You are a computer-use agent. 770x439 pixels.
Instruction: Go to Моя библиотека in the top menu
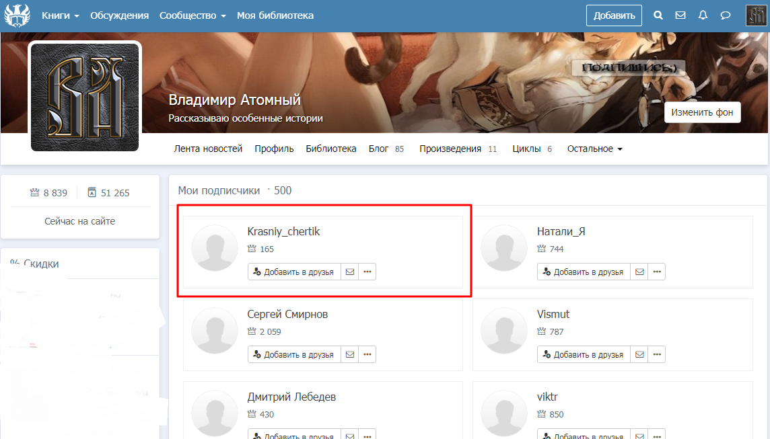coord(275,15)
